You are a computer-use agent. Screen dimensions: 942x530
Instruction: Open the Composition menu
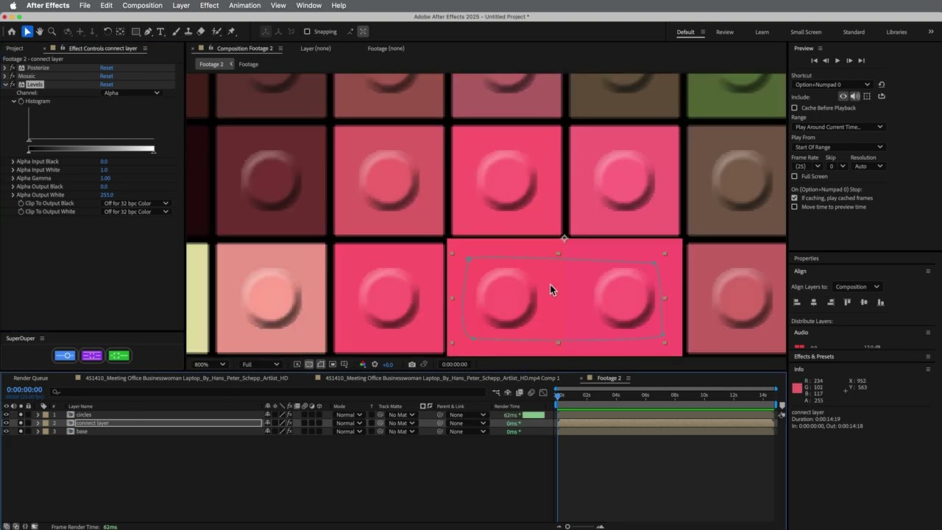[x=142, y=5]
